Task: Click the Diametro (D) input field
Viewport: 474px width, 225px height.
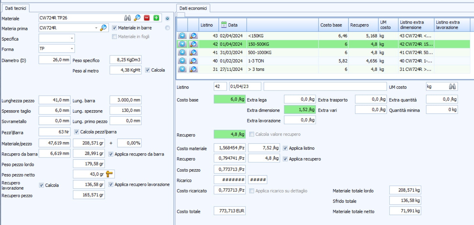Action: (55, 60)
